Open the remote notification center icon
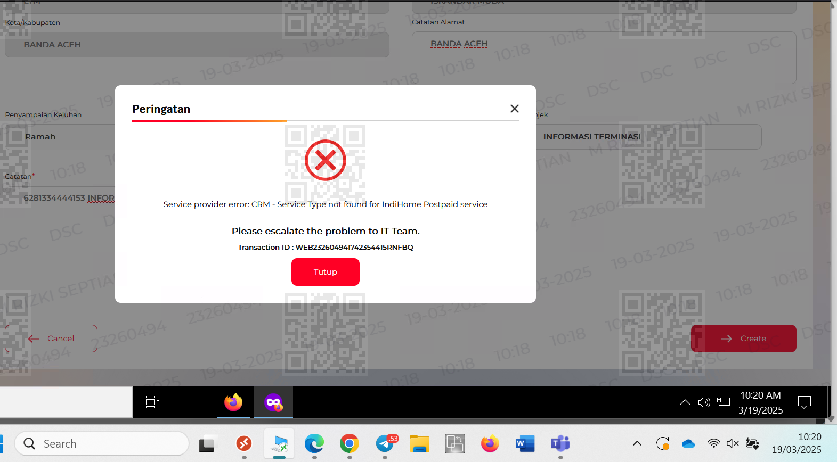Screen dimensions: 837x462 click(x=805, y=402)
